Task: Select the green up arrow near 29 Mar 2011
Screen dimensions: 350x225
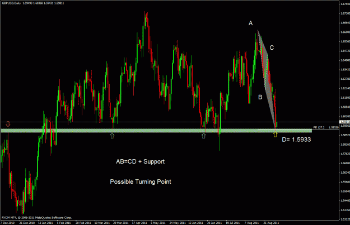Action: [x=112, y=136]
